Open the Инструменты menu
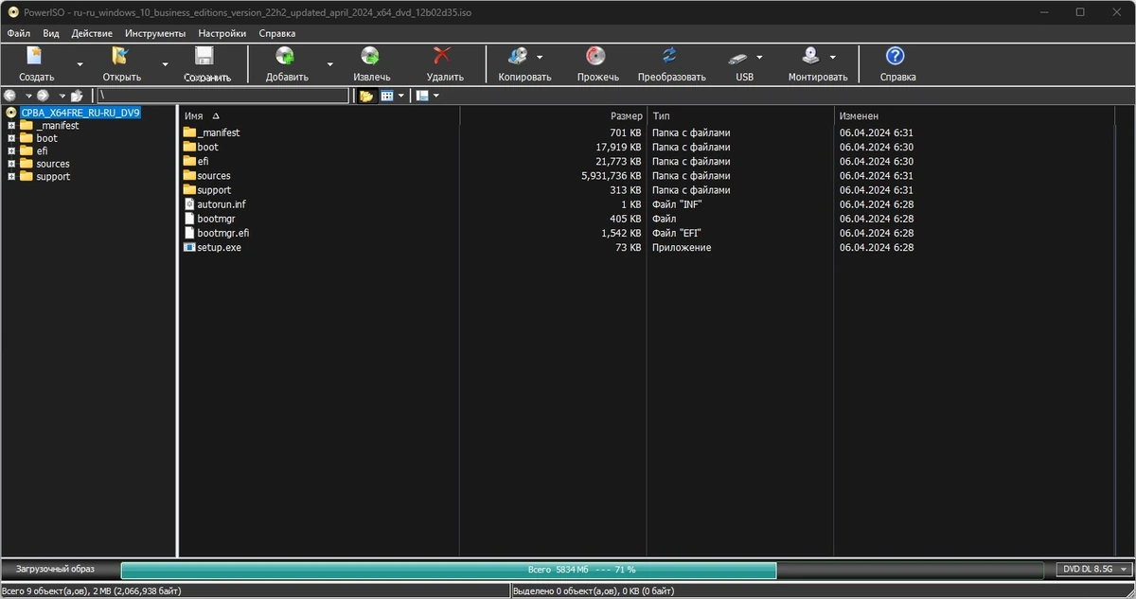Image resolution: width=1136 pixels, height=599 pixels. 155,33
